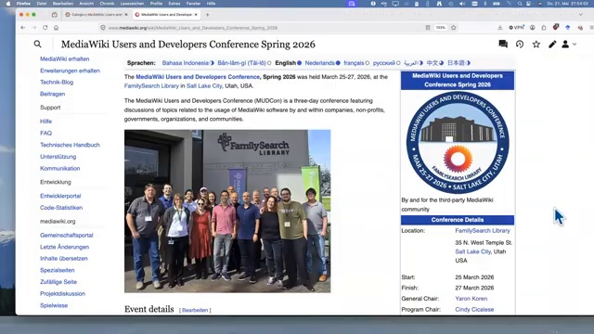The height and width of the screenshot is (334, 594).
Task: Open page history clock icon
Action: 520,45
